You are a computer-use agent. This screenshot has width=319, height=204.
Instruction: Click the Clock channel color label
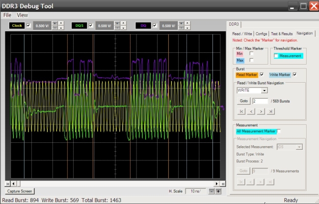click(17, 25)
